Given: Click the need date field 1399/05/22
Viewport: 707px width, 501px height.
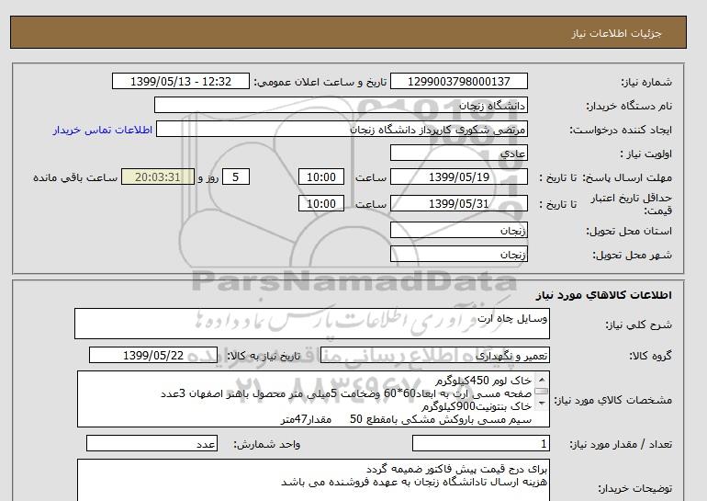Looking at the screenshot, I should 153,356.
